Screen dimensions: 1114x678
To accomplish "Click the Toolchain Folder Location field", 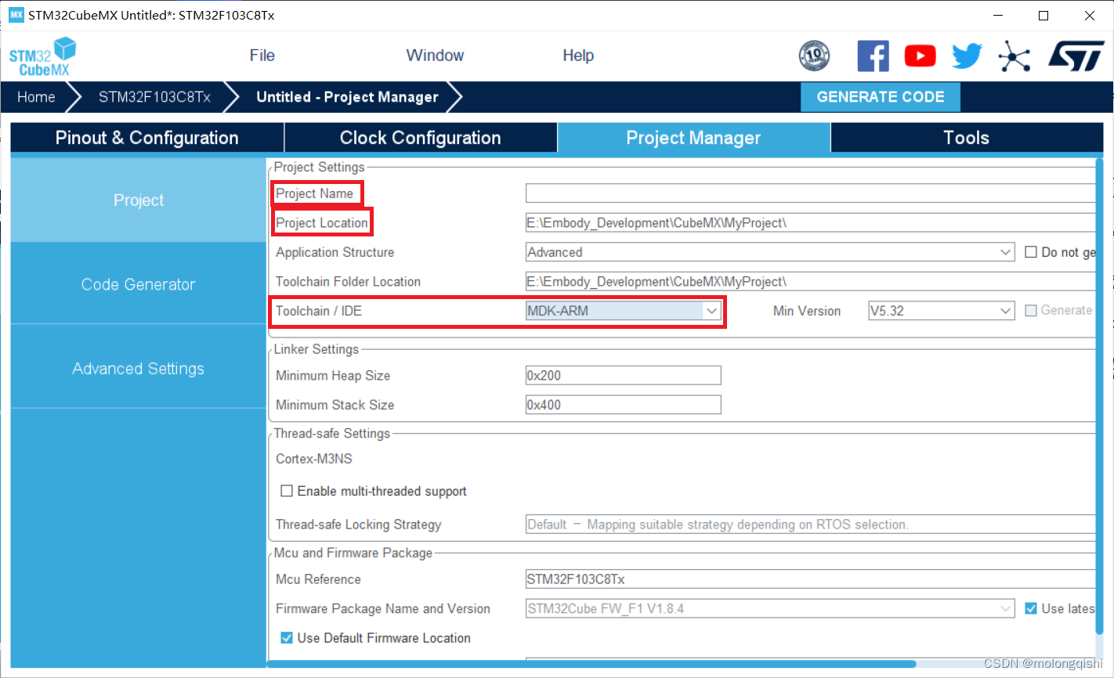I will point(810,282).
